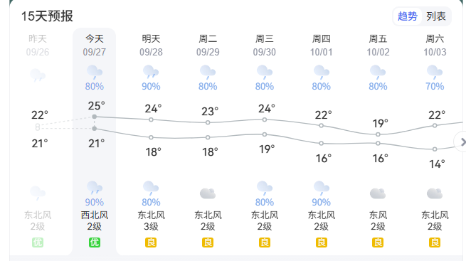Switch to the 列表 list view
The image size is (466, 261).
435,16
